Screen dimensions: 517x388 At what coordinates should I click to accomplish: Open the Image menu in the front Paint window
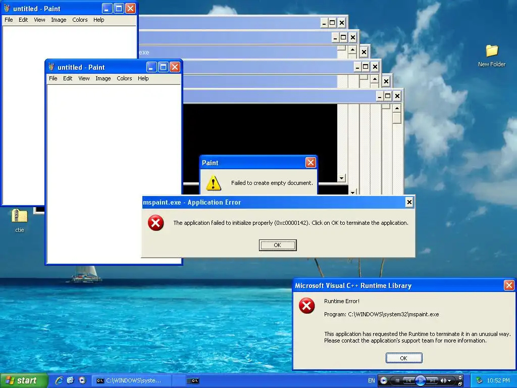tap(103, 78)
